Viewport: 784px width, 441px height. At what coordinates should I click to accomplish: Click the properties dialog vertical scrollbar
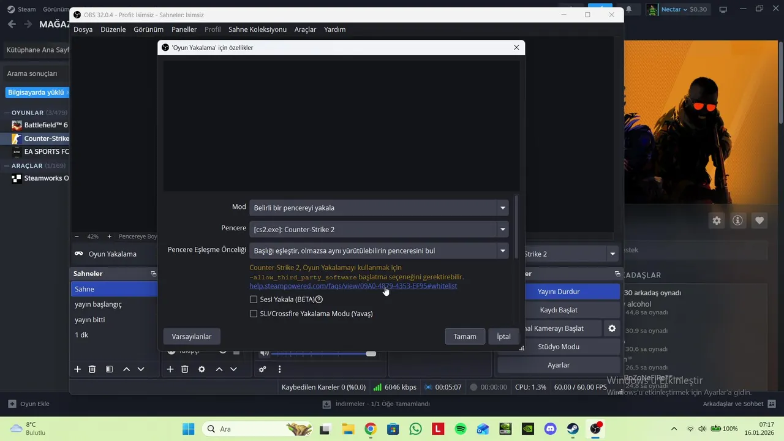pyautogui.click(x=516, y=227)
